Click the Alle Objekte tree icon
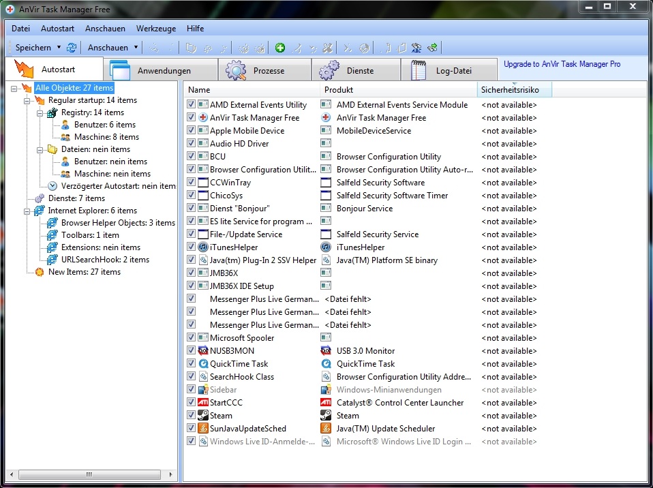This screenshot has width=653, height=488. (x=27, y=88)
